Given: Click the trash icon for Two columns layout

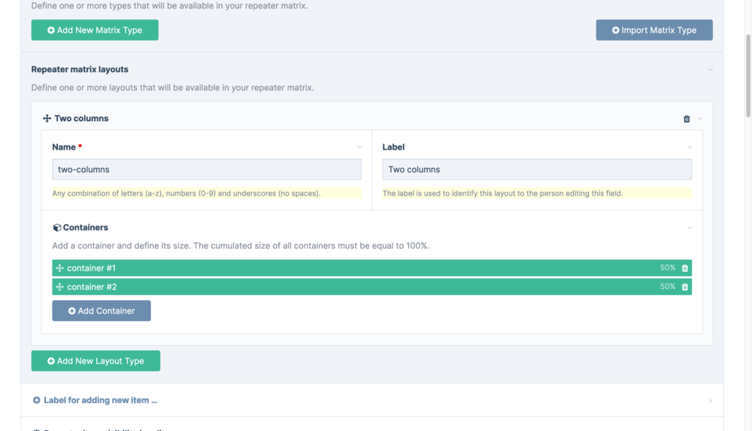Looking at the screenshot, I should click(686, 119).
